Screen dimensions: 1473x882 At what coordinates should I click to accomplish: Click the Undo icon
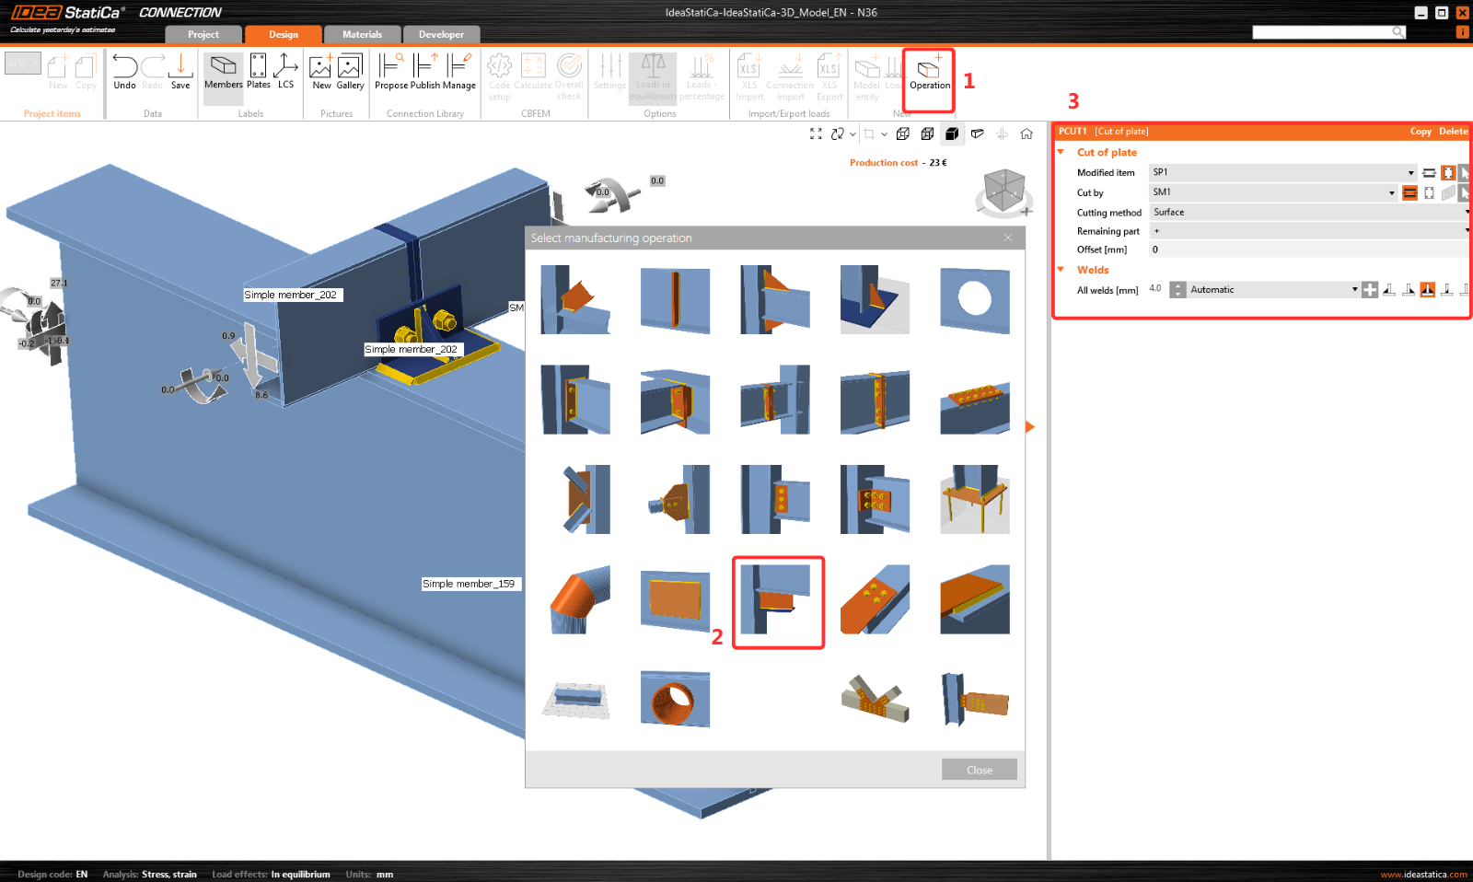[x=124, y=72]
